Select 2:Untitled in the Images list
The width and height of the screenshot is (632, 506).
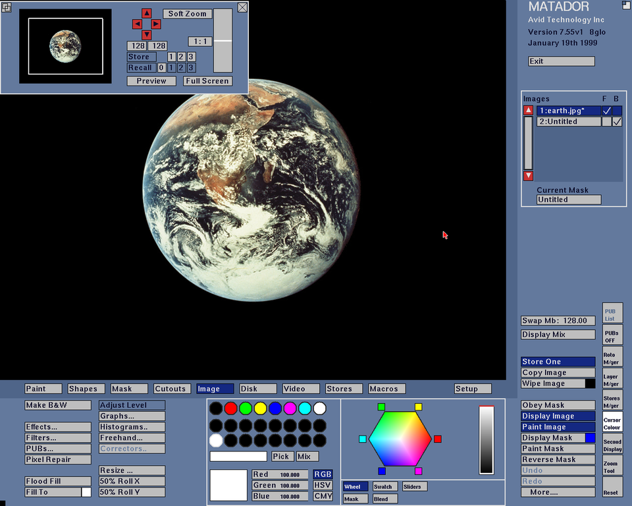[568, 122]
